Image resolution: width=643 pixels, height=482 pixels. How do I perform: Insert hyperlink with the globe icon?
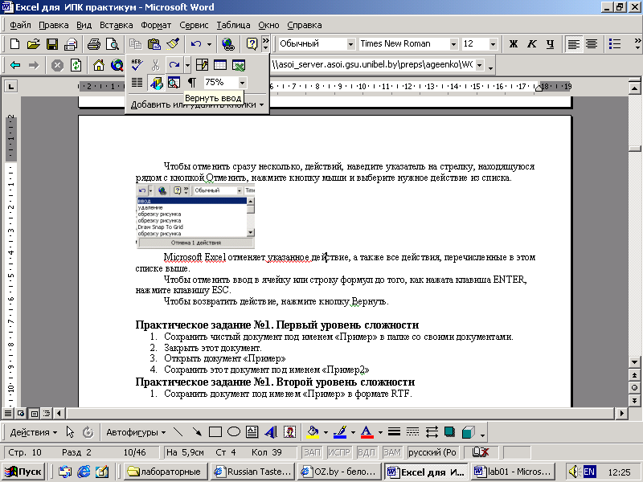tap(227, 44)
